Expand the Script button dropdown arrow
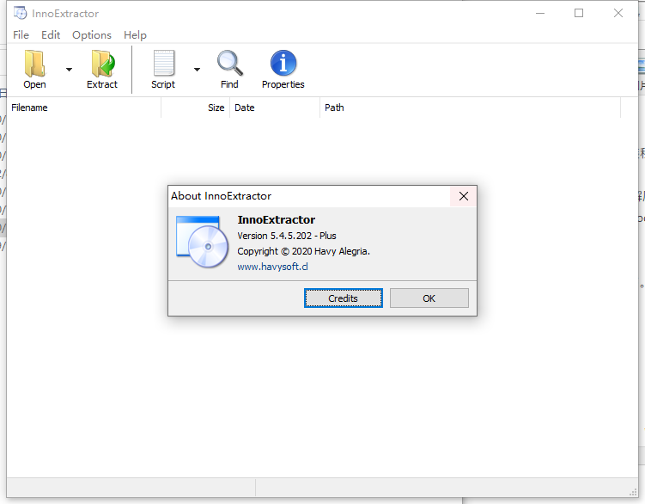Image resolution: width=645 pixels, height=504 pixels. (x=197, y=69)
